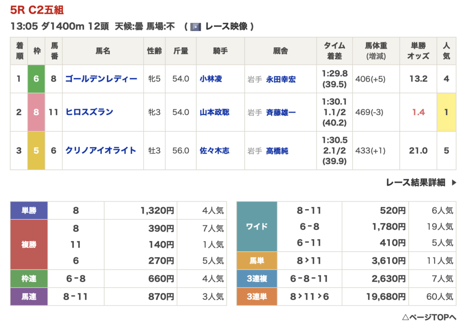Viewport: 467px width, 326px height.
Task: Open horse ゴールデンレディー profile
Action: [x=101, y=79]
